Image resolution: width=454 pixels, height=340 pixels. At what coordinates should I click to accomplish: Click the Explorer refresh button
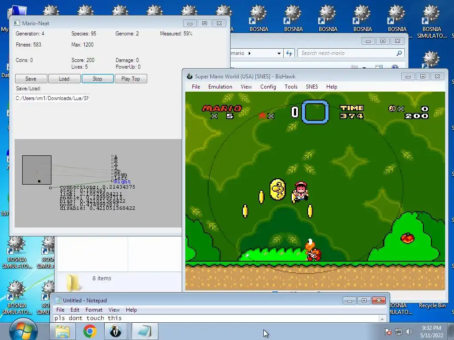point(289,53)
